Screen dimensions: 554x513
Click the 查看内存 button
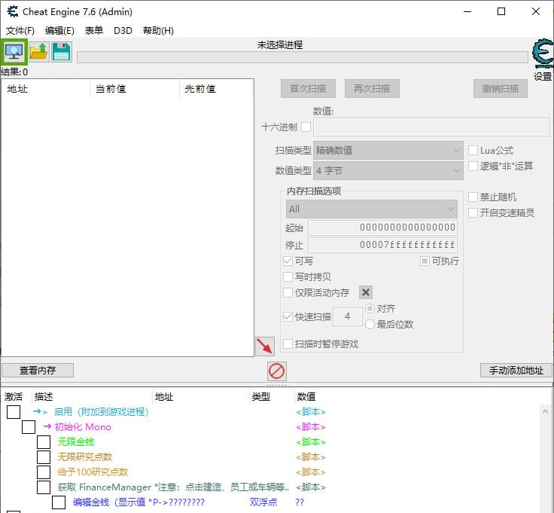[x=38, y=371]
